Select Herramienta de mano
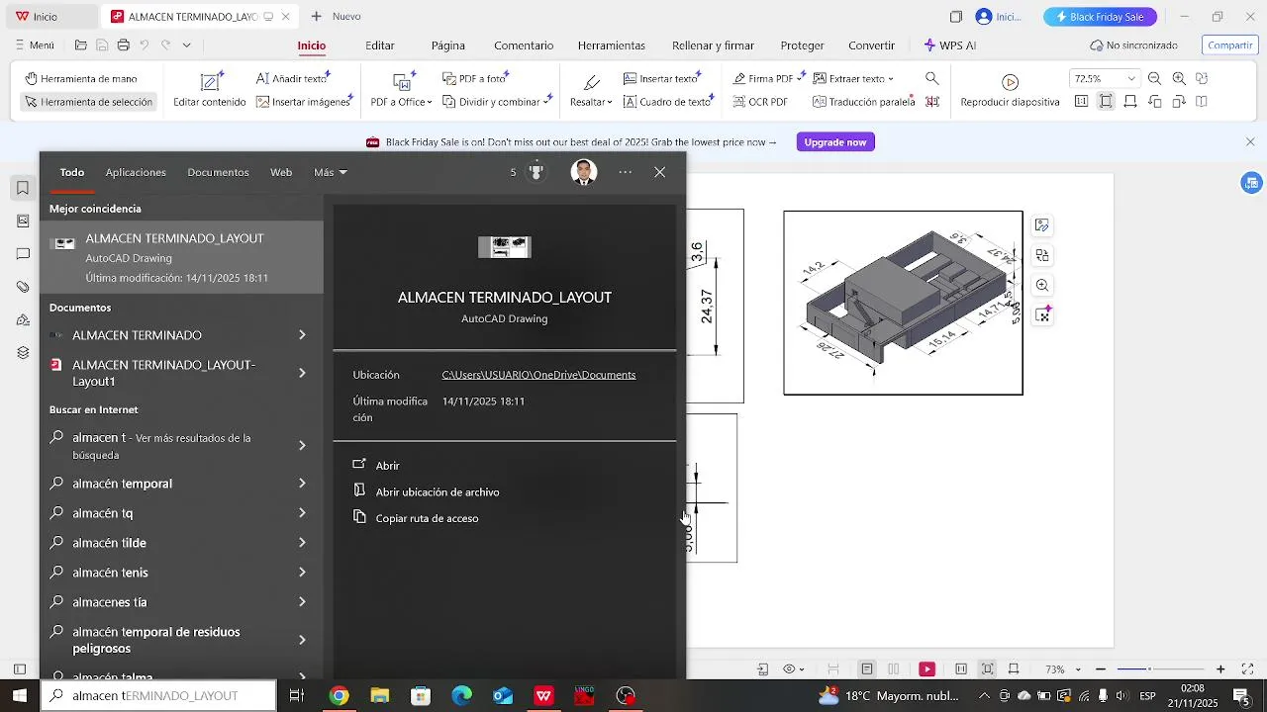1267x712 pixels. tap(81, 78)
